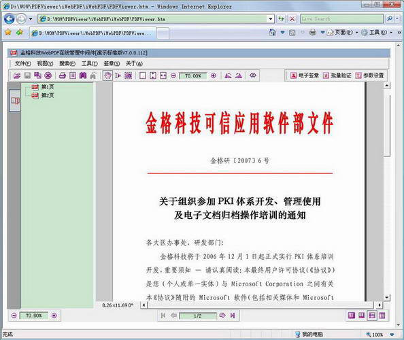
Task: Fit page width in viewer
Action: [x=163, y=75]
